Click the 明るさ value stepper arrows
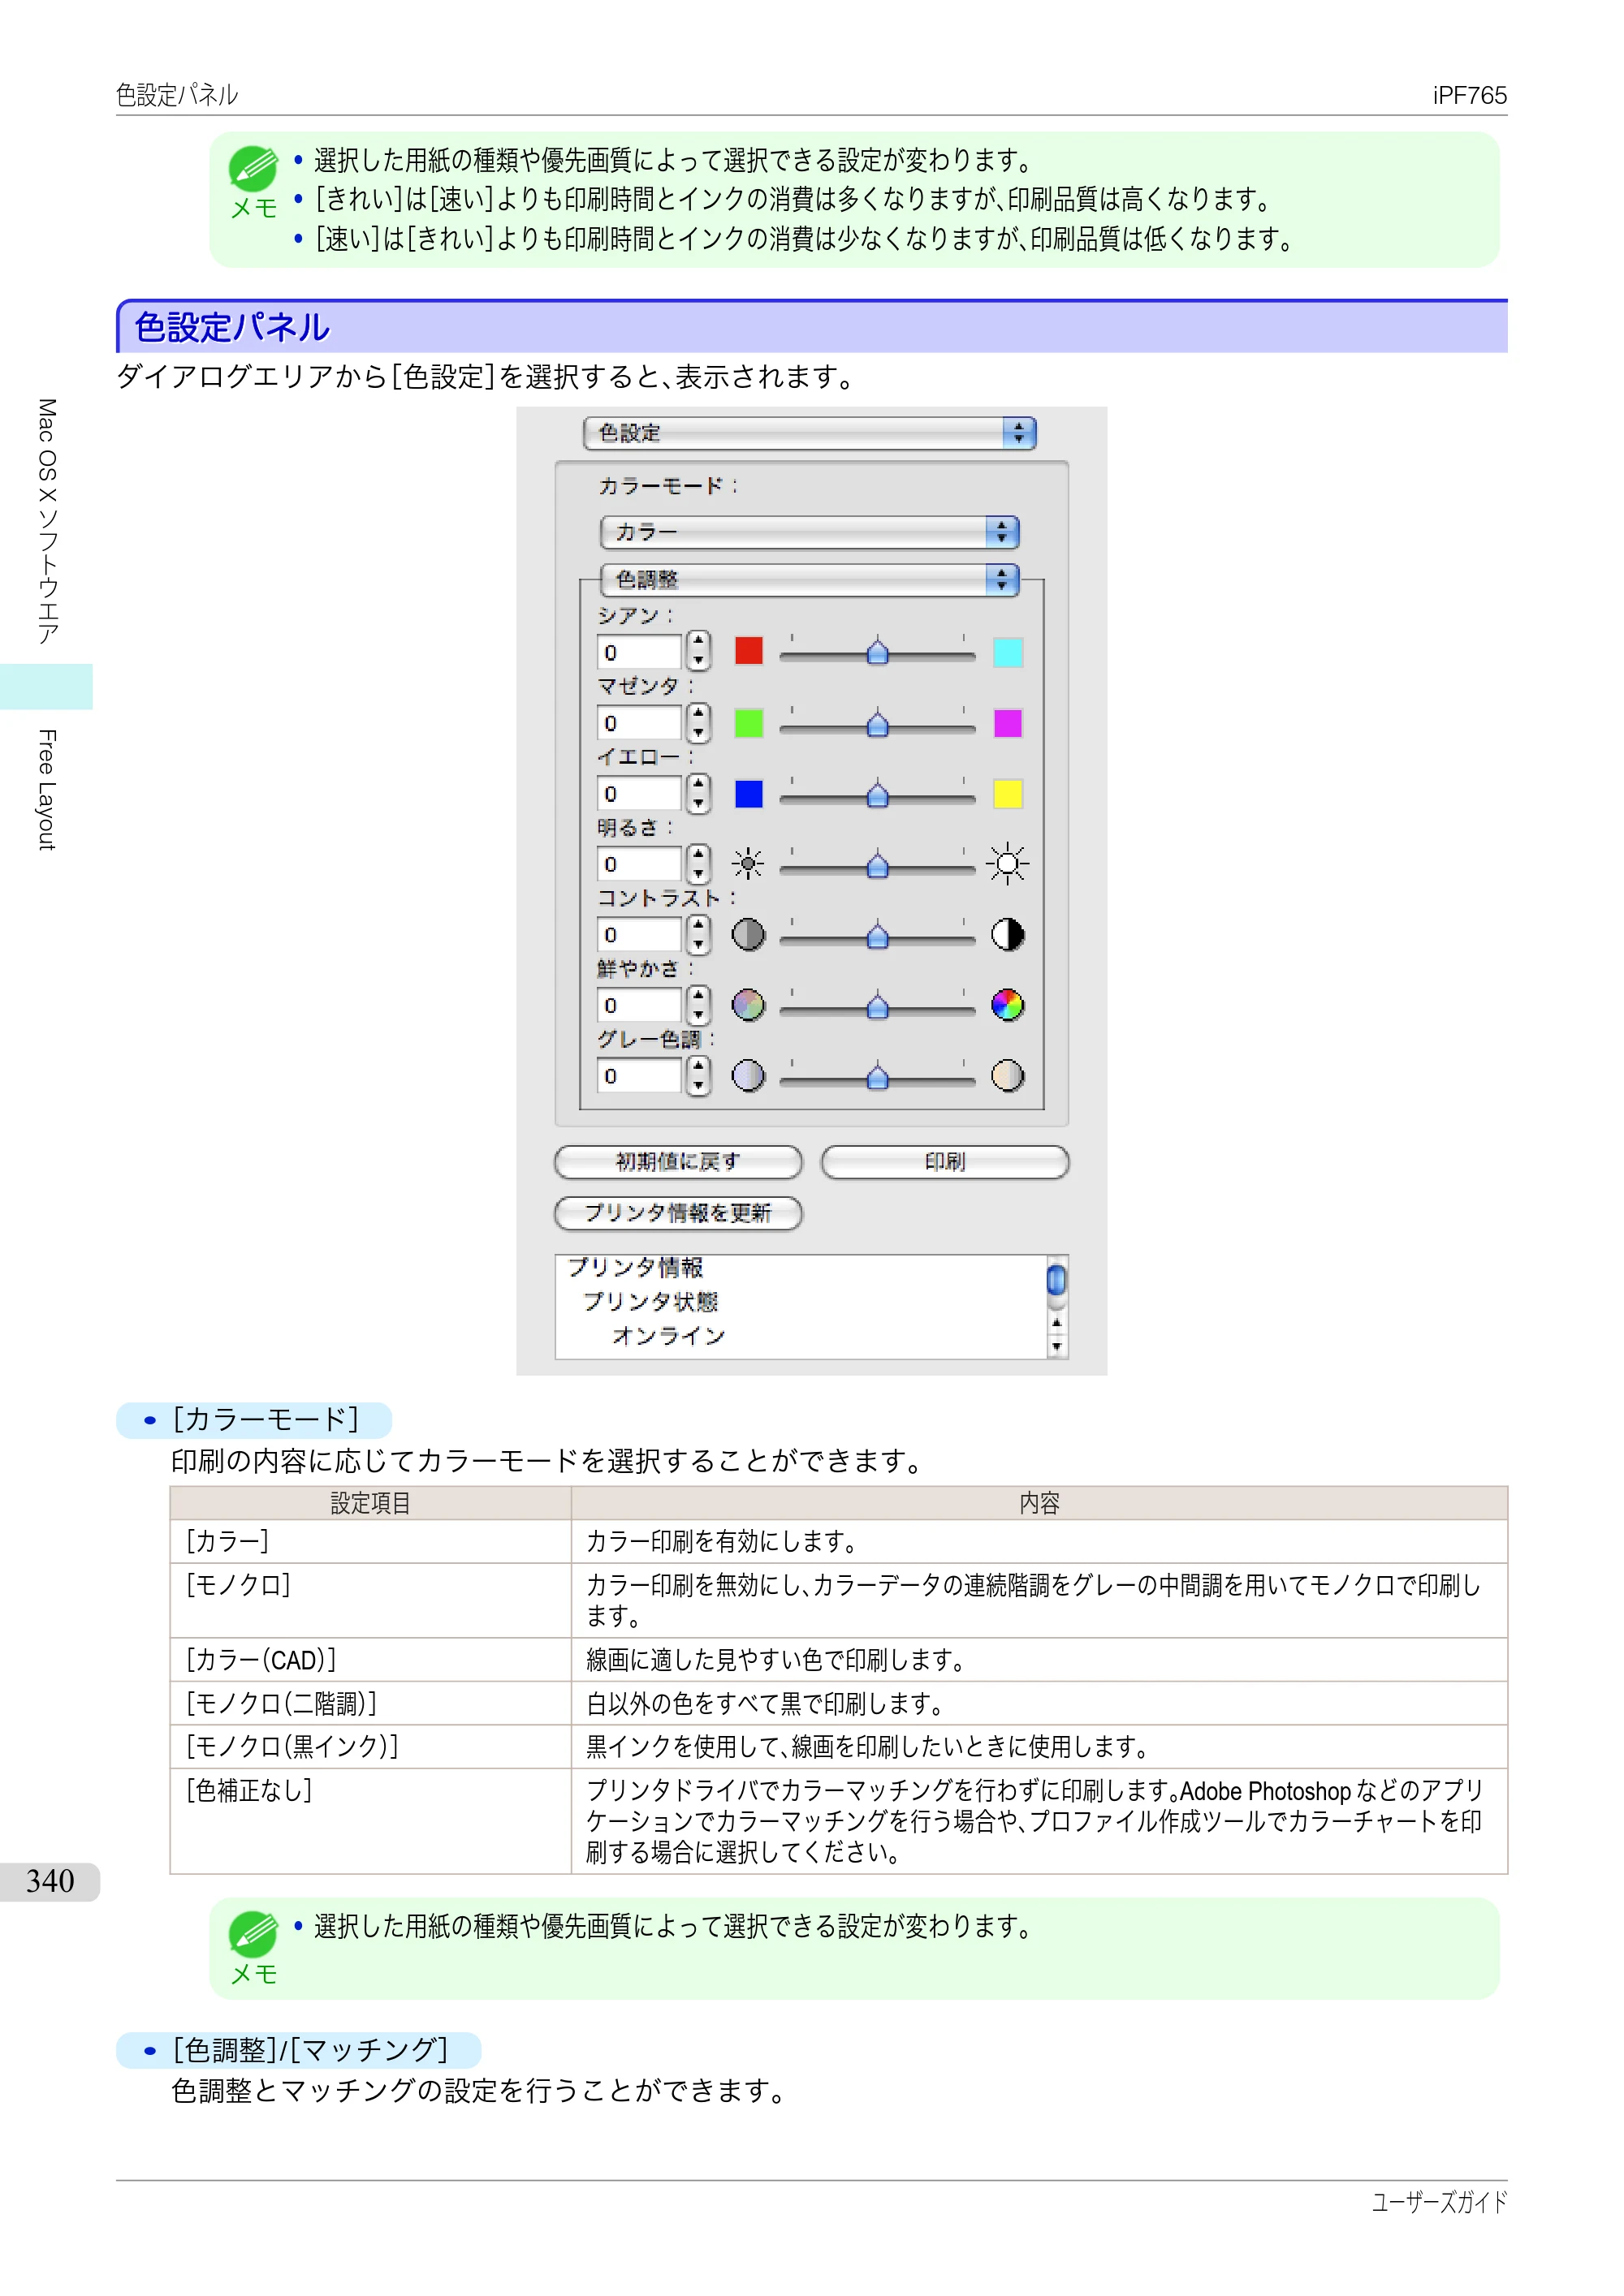This screenshot has width=1624, height=2296. click(698, 863)
